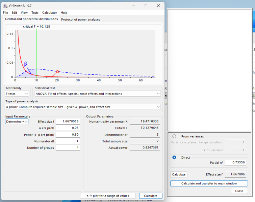Screen dimensions: 255x202
Task: Click the α err prob input field
Action: 68,128
